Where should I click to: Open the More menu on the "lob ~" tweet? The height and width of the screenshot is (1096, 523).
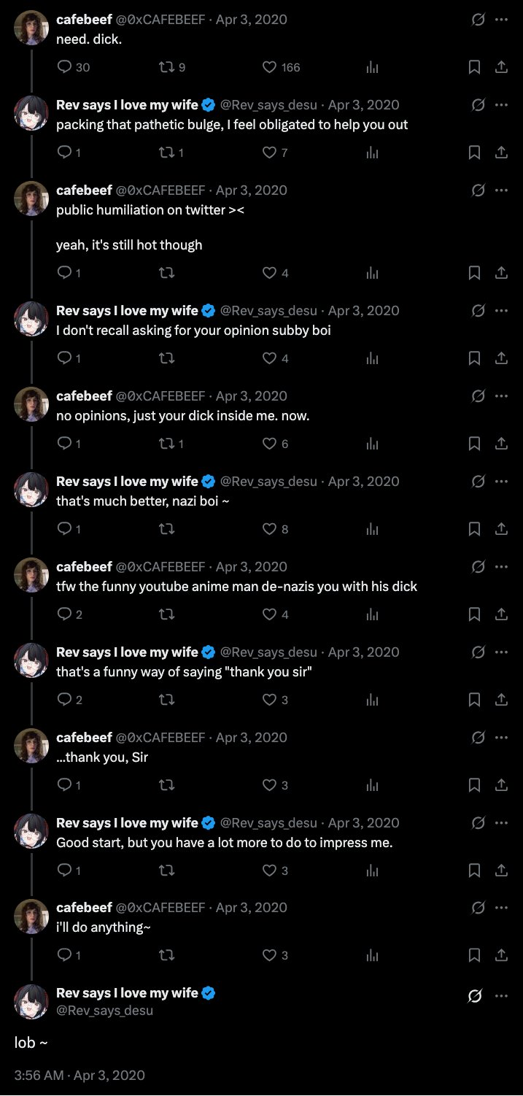pos(501,996)
